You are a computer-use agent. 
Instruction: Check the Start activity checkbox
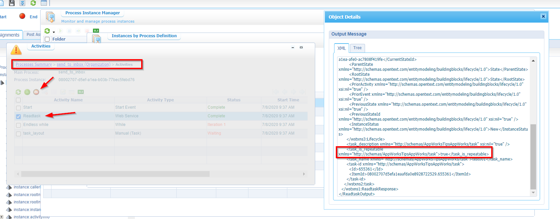(x=19, y=108)
